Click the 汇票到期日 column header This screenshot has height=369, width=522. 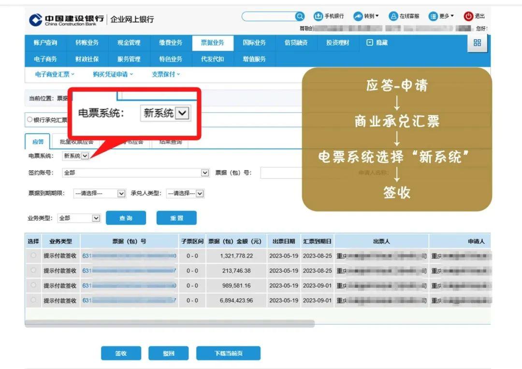click(x=317, y=241)
